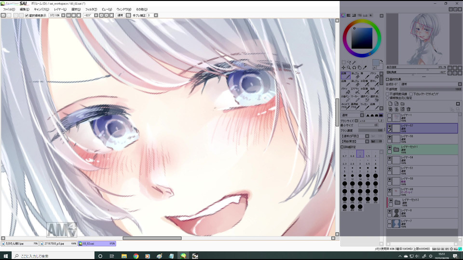Enable 不透明度保護 preserve opacity checkbox
463x260 pixels.
388,94
